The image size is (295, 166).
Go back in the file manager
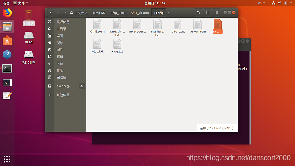51,13
